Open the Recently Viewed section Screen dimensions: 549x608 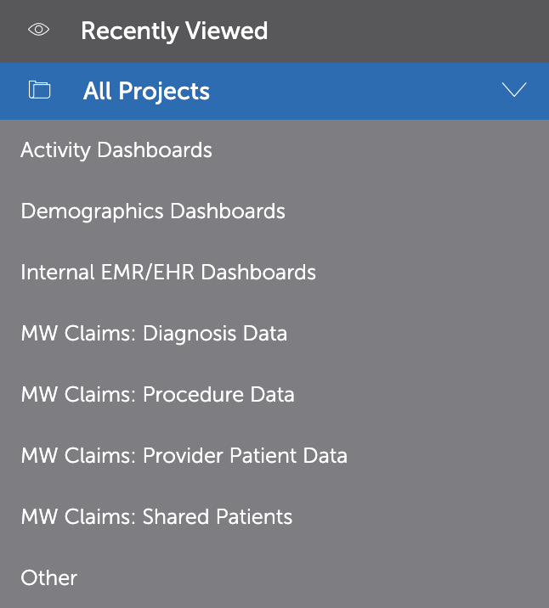click(x=174, y=31)
